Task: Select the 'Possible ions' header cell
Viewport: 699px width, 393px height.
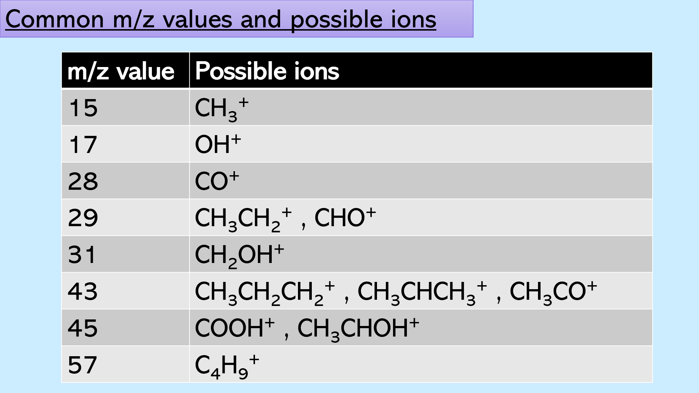Action: 421,70
